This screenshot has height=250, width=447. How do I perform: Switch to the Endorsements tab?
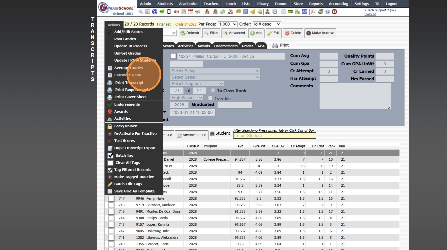(x=226, y=46)
